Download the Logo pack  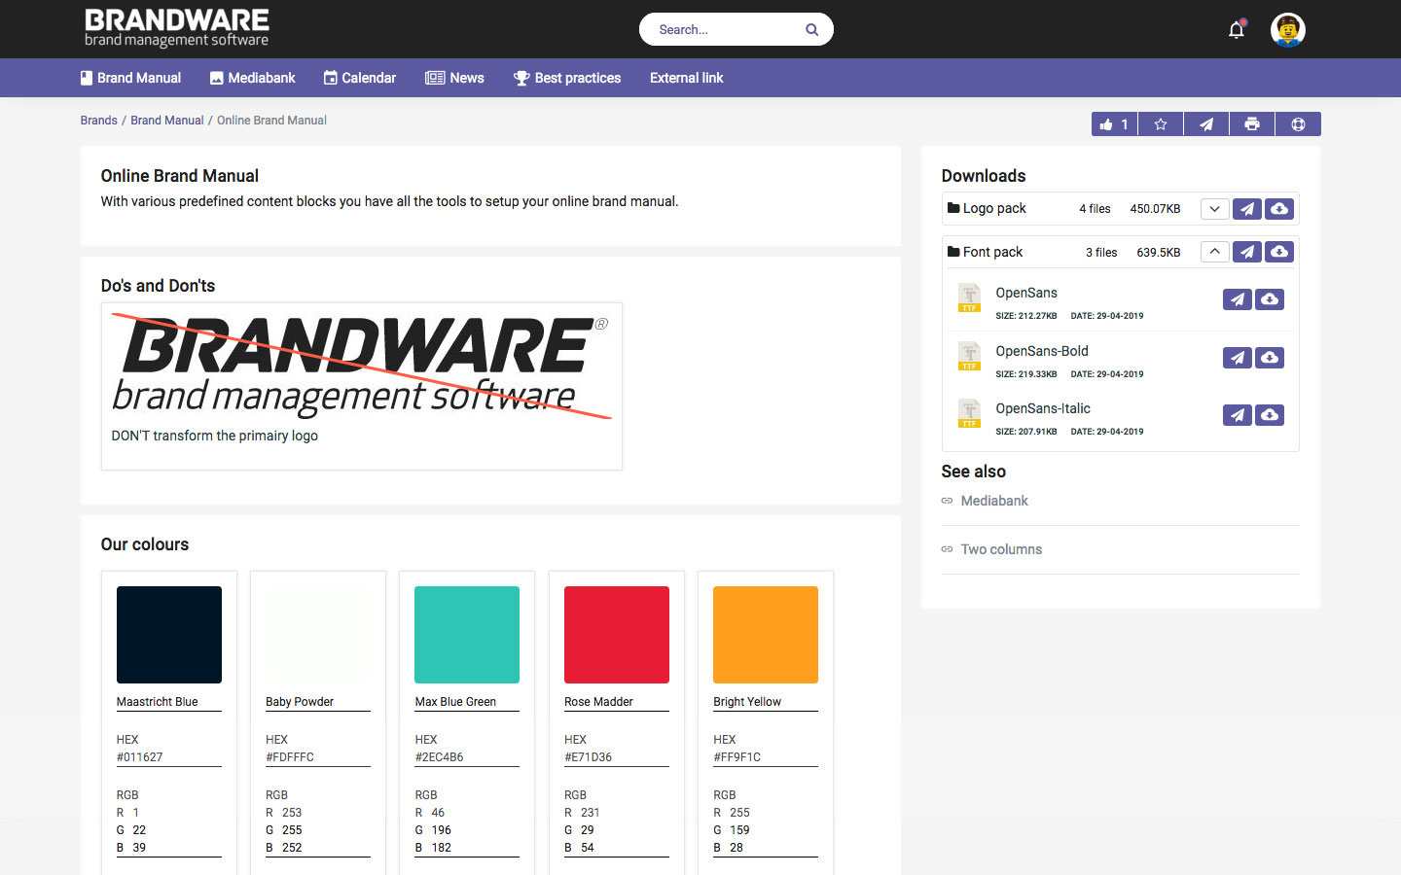click(1279, 209)
